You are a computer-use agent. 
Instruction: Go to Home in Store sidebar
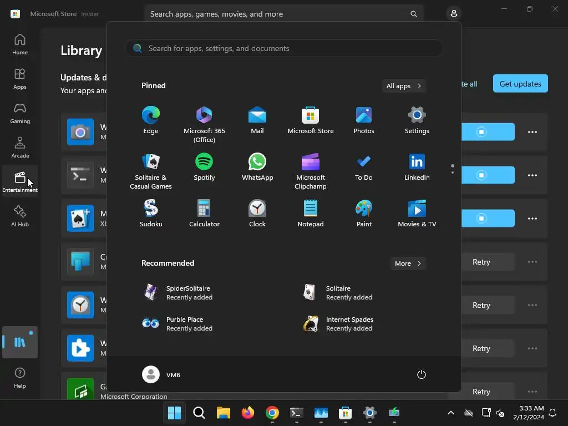(x=20, y=44)
